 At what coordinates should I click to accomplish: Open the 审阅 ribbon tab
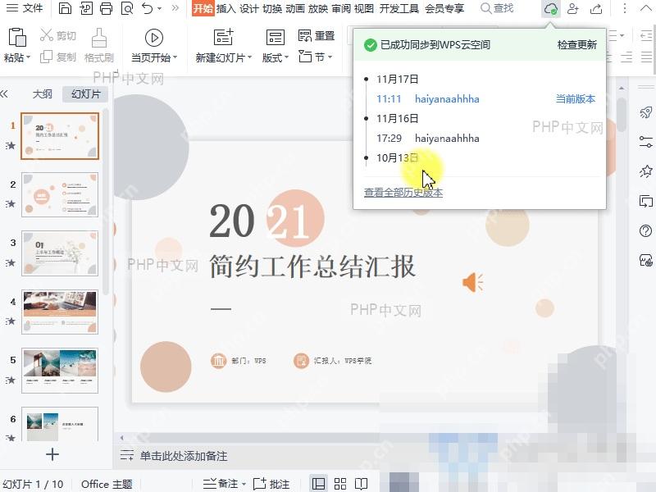tap(341, 8)
